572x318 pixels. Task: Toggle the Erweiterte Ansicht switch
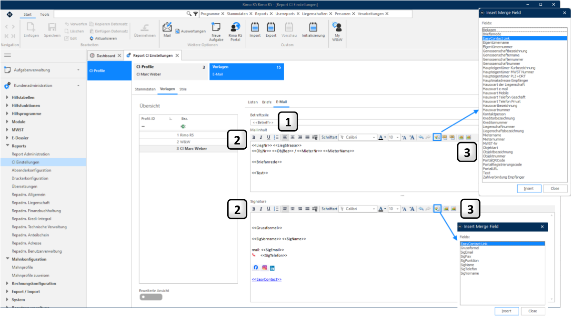(x=151, y=297)
